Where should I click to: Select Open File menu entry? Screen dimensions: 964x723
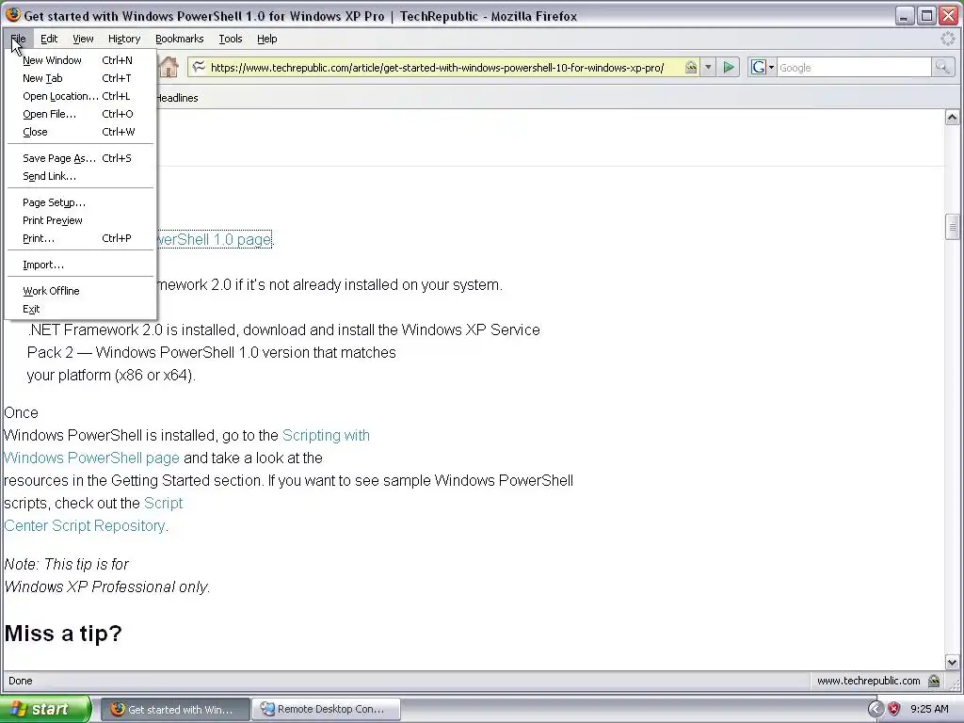point(81,114)
